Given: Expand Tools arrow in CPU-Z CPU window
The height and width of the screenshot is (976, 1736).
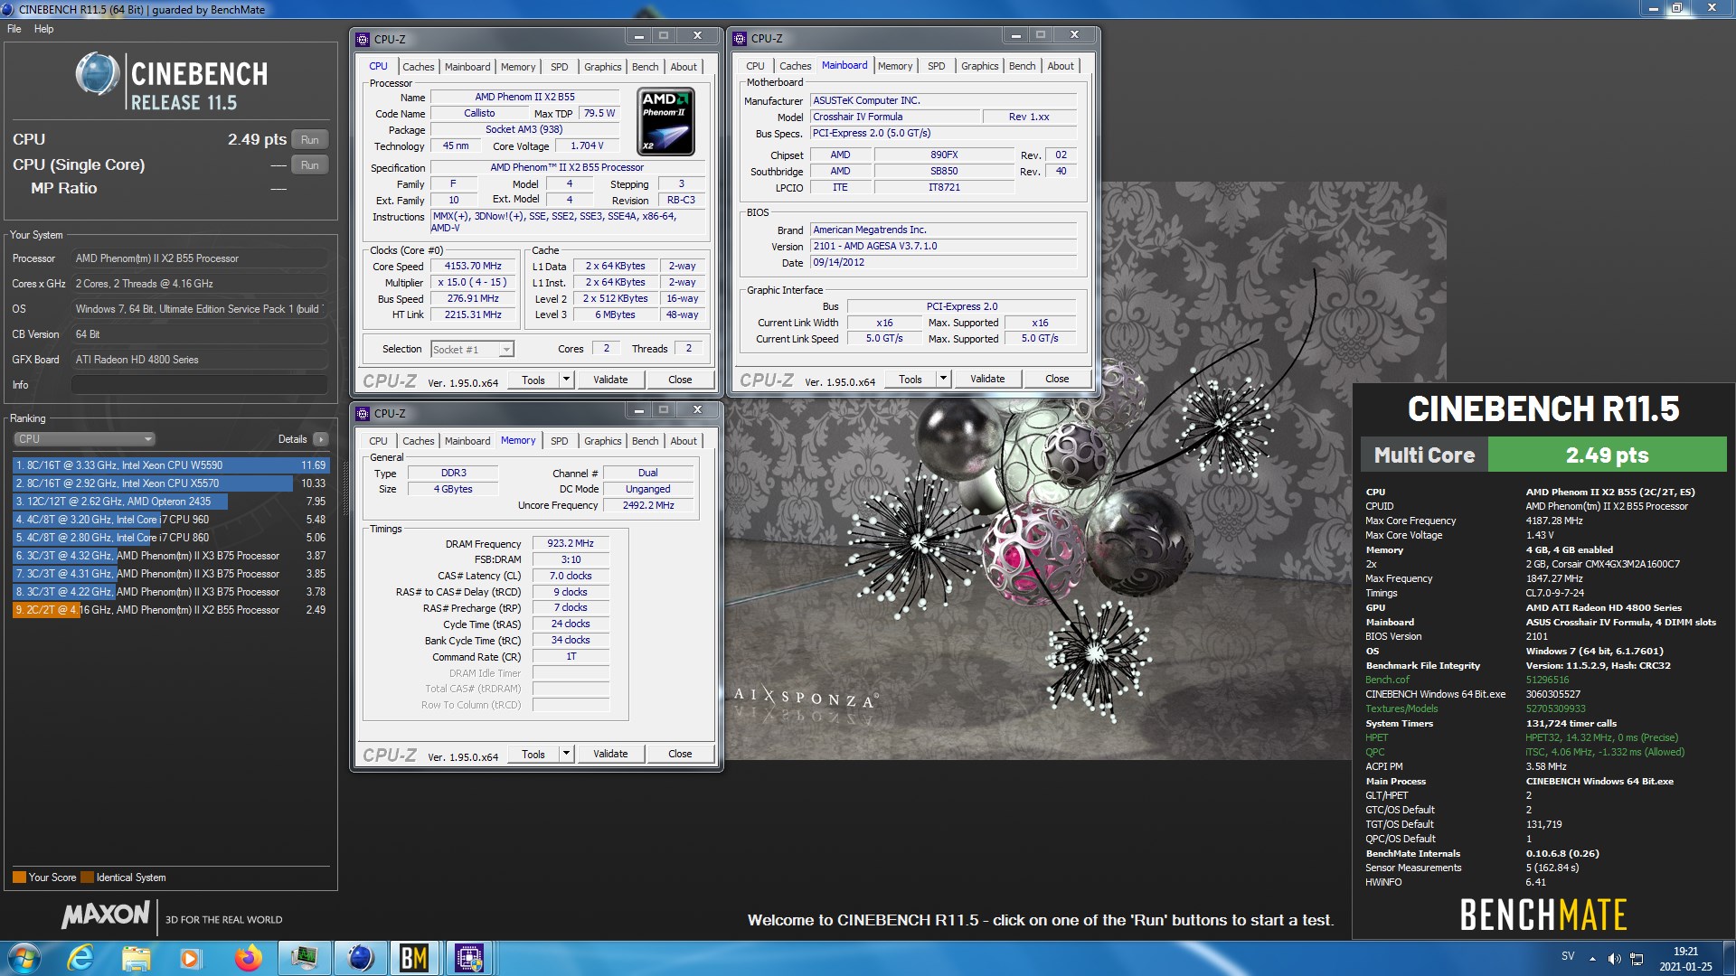Looking at the screenshot, I should [x=566, y=380].
